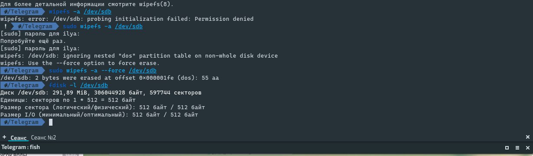Place cursor at the terminal block cursor
This screenshot has height=156, width=533.
tap(51, 122)
